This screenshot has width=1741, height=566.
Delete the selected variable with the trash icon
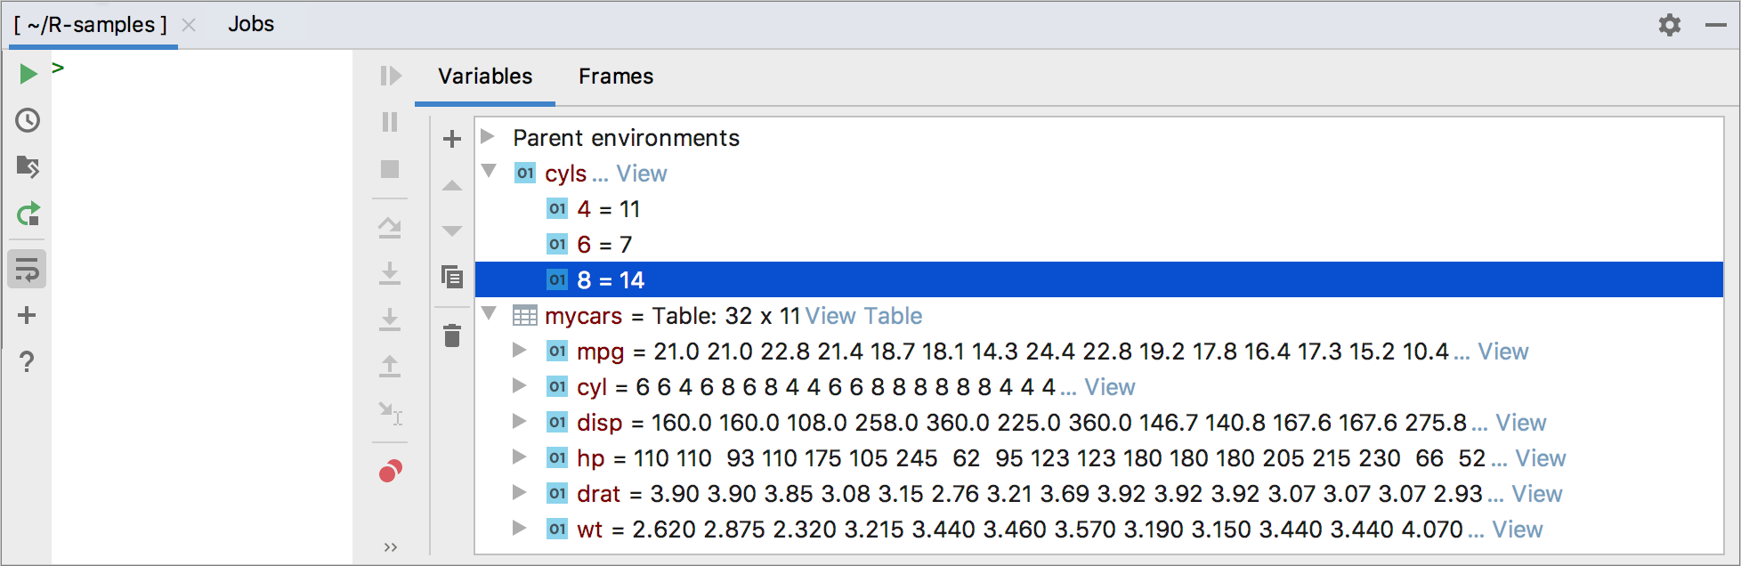(x=452, y=336)
